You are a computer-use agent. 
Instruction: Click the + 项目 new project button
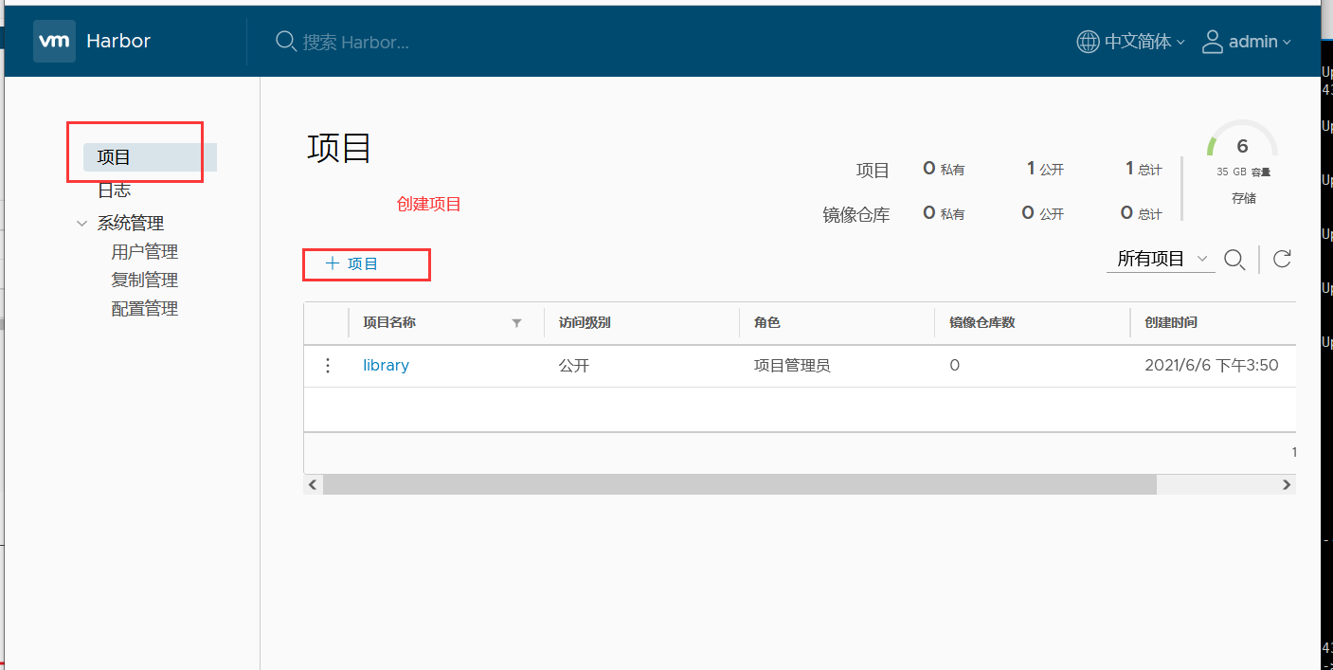point(352,263)
